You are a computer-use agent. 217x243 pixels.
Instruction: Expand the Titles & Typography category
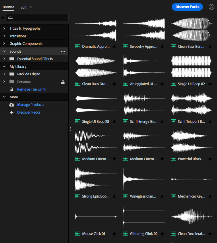pyautogui.click(x=4, y=28)
